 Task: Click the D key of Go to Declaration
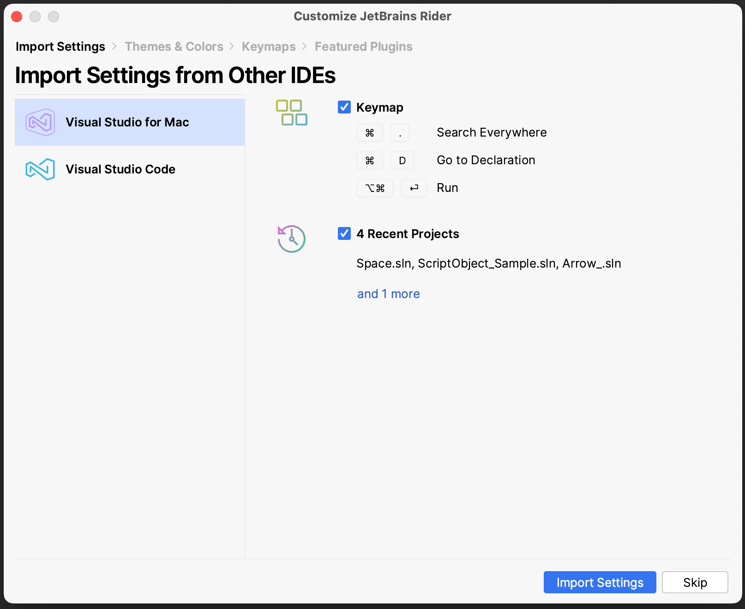coord(402,161)
